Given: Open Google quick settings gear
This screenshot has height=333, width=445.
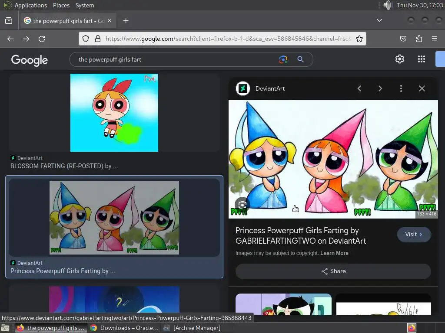Looking at the screenshot, I should click(400, 59).
